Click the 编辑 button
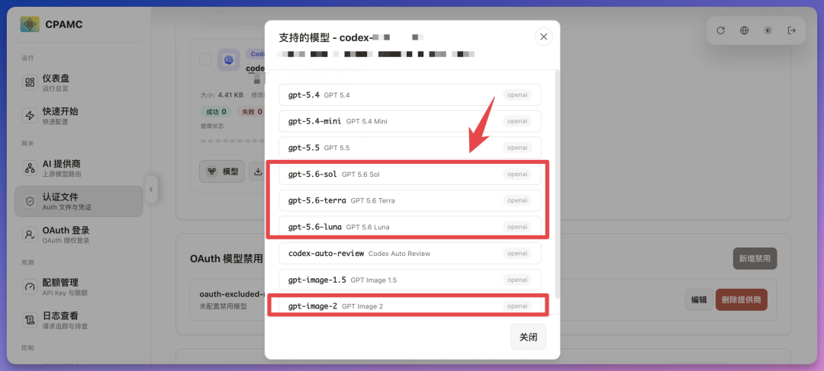Image resolution: width=824 pixels, height=371 pixels. 699,299
